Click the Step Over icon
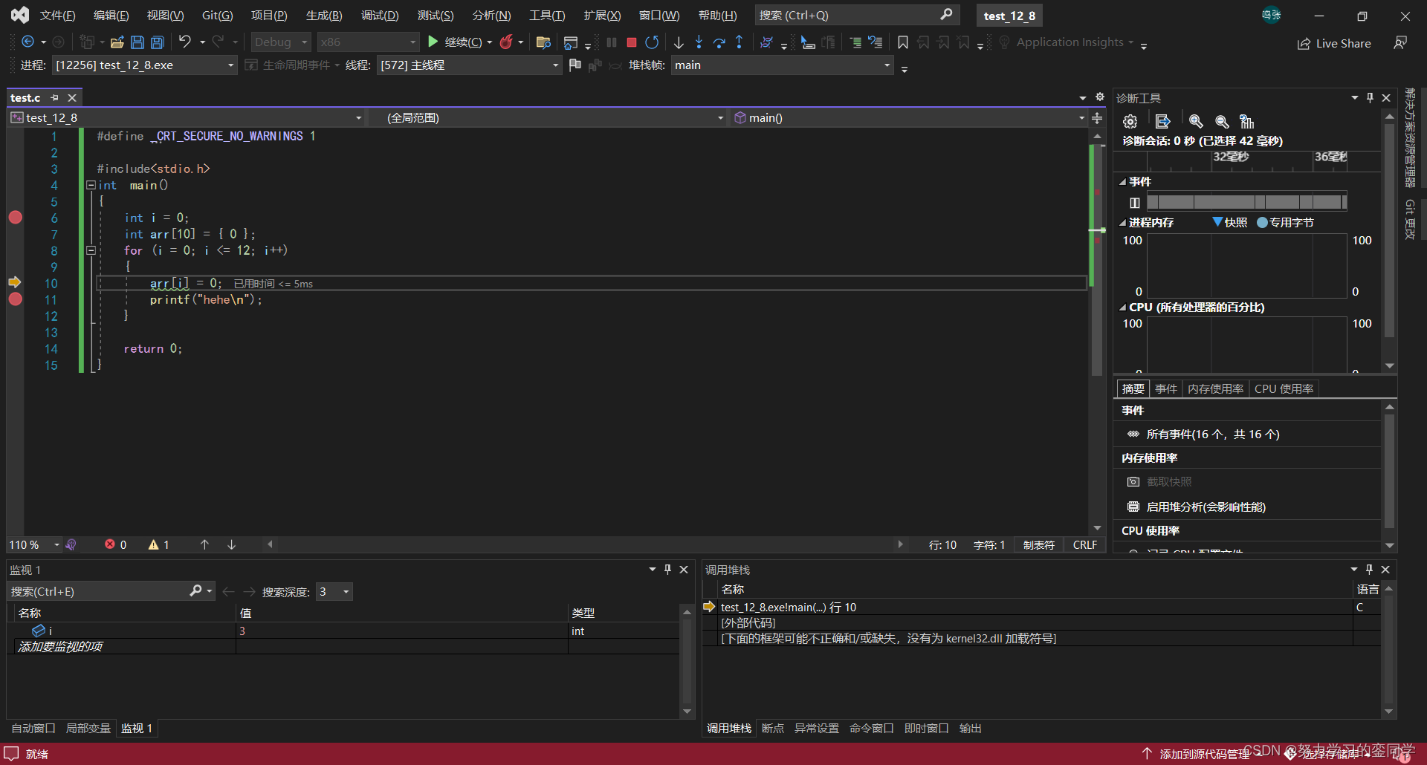Screen dimensions: 1427x765 coord(719,42)
